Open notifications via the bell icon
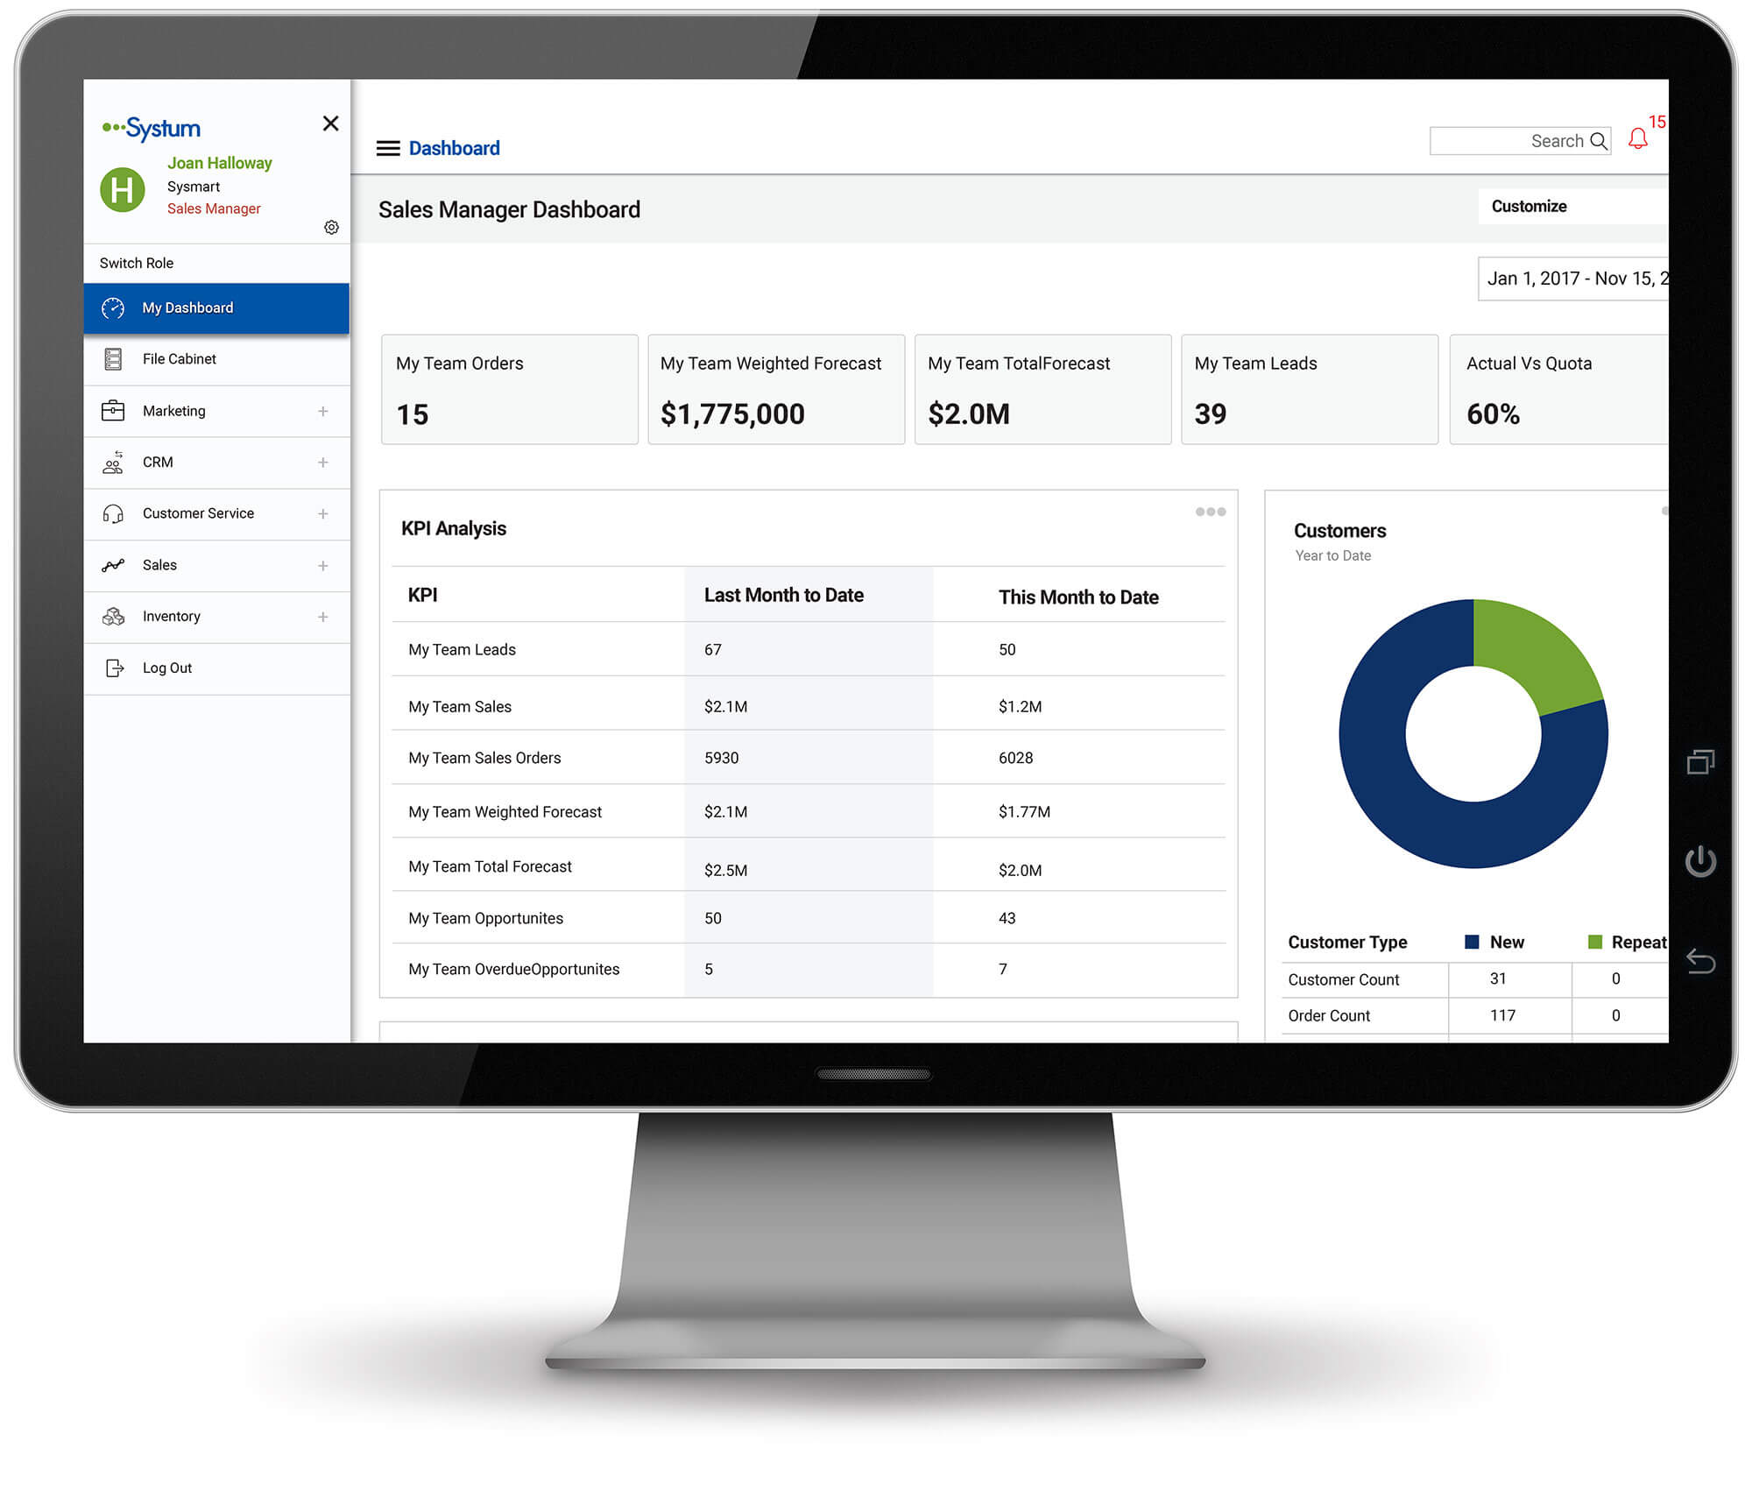The width and height of the screenshot is (1752, 1498). [1637, 139]
